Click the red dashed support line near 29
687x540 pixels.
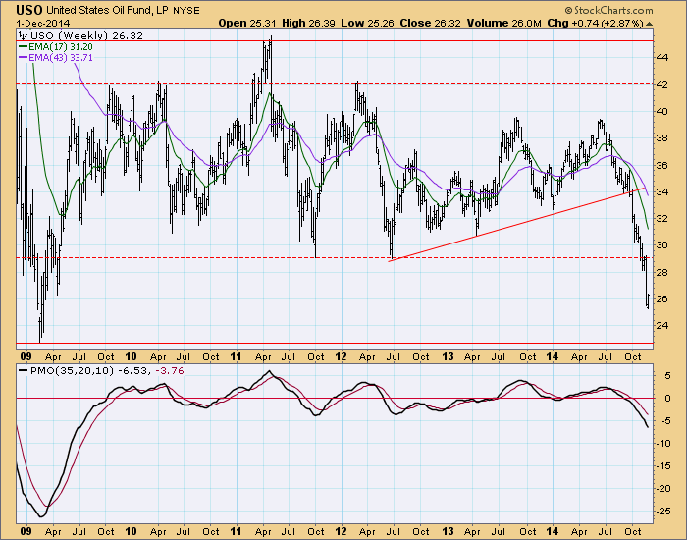(196, 258)
